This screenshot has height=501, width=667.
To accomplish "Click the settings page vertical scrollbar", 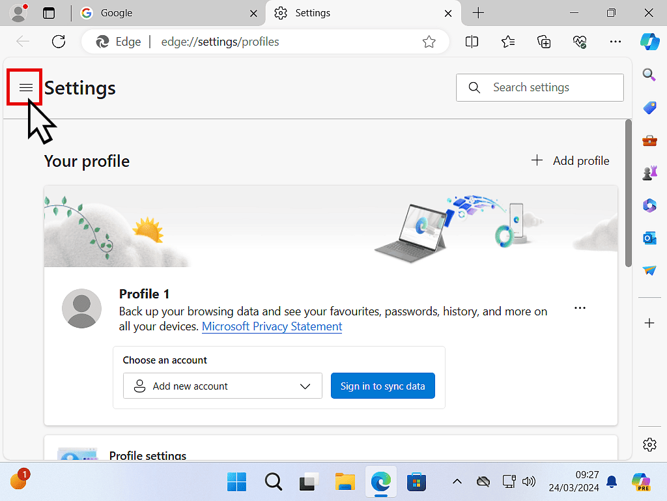I will [629, 193].
